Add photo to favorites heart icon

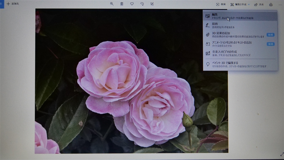click(x=132, y=4)
